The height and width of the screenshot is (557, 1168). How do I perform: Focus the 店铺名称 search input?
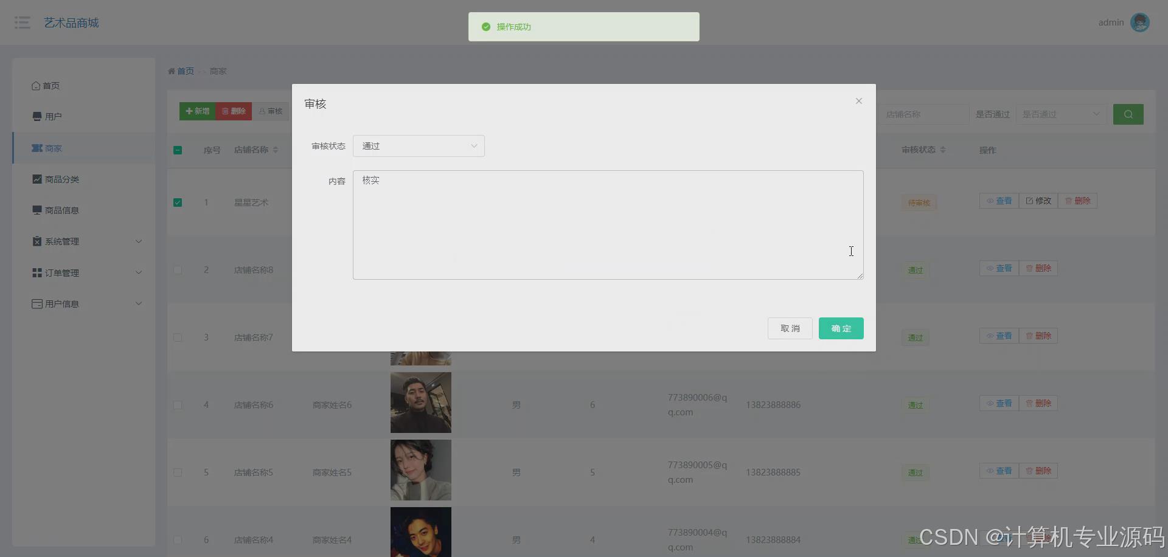(x=923, y=114)
